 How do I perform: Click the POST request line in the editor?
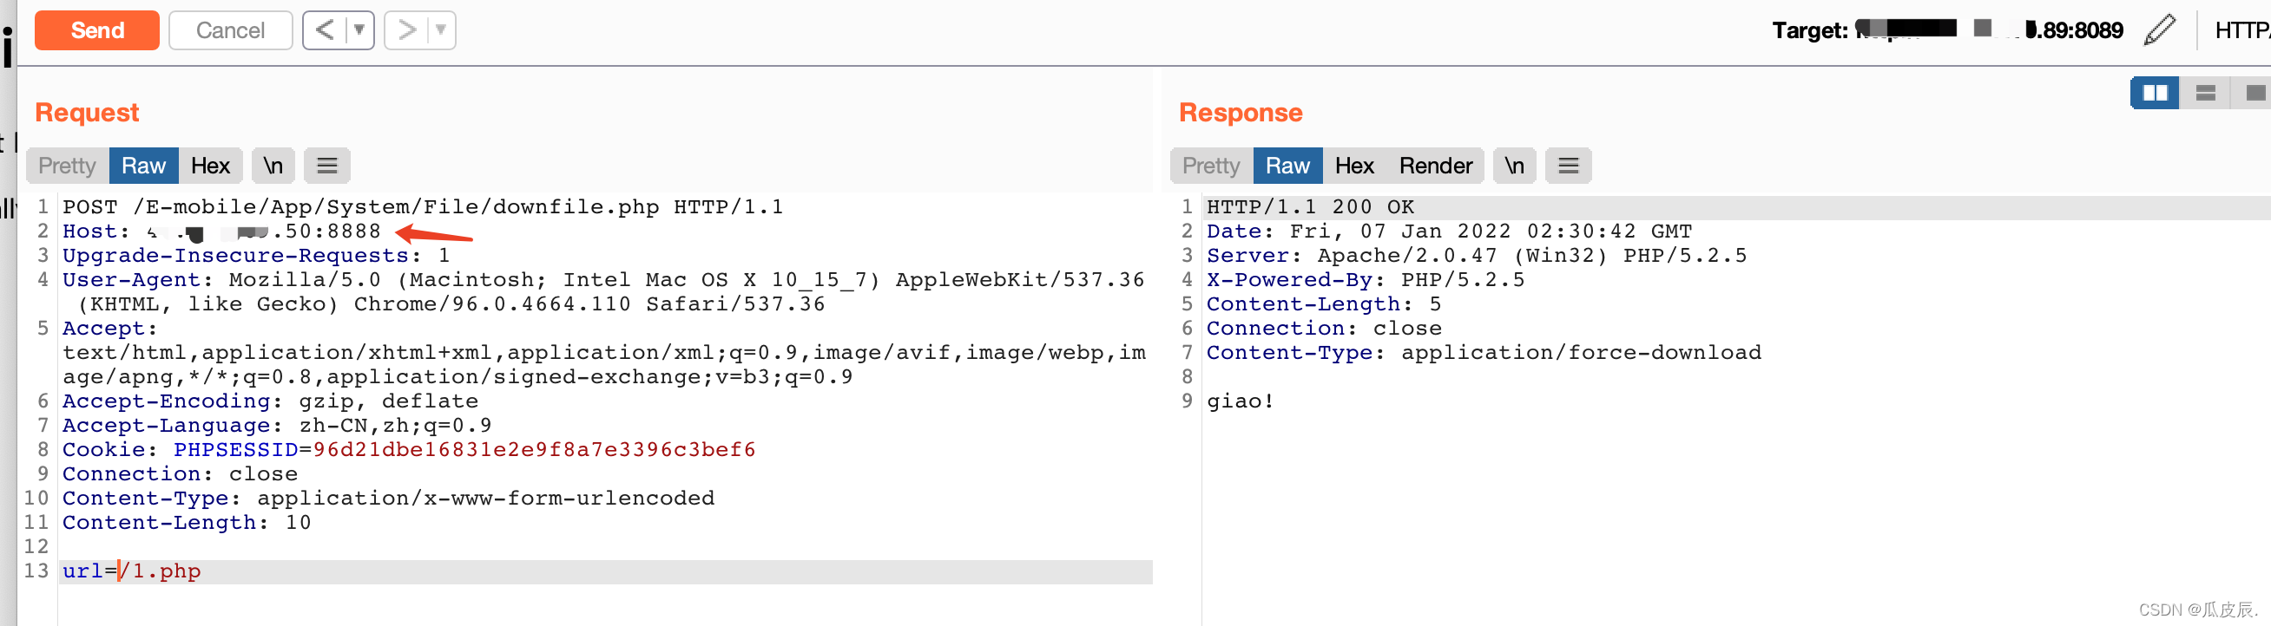pos(422,207)
